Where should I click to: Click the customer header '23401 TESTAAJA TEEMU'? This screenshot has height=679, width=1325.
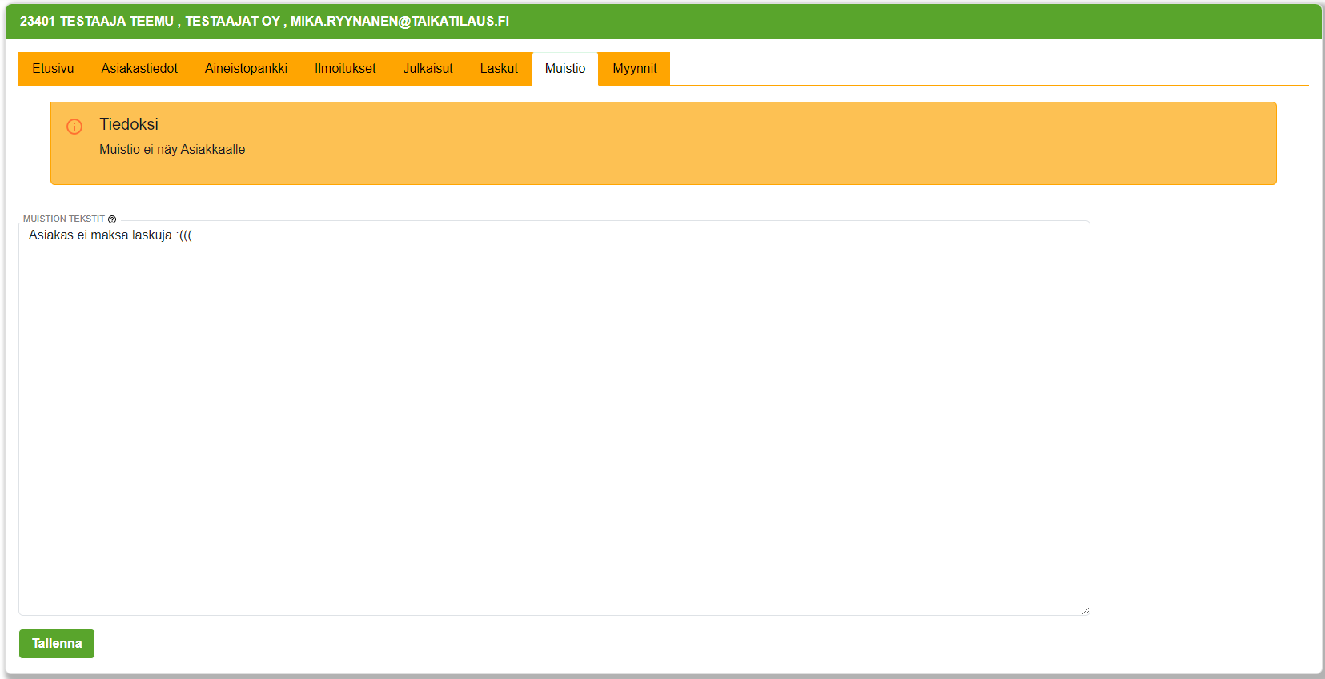point(97,22)
